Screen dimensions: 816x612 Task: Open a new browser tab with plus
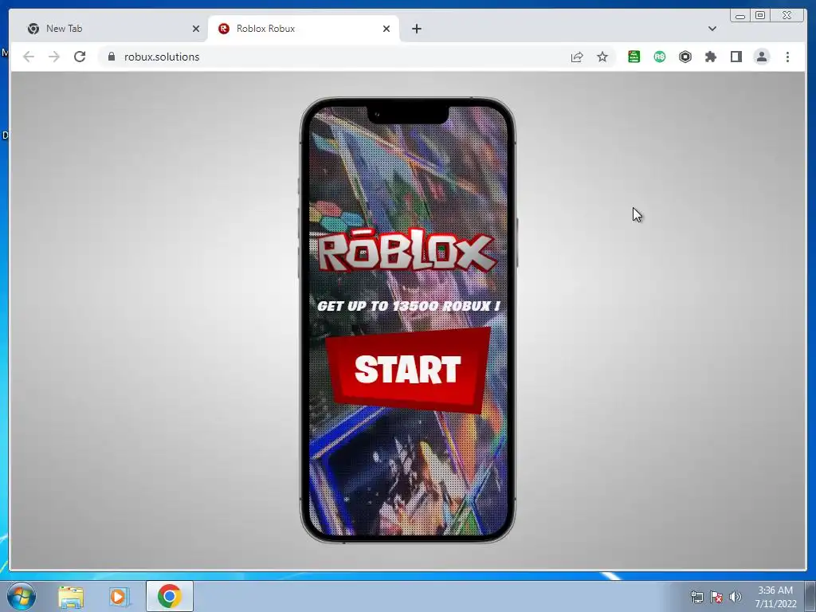(x=416, y=29)
